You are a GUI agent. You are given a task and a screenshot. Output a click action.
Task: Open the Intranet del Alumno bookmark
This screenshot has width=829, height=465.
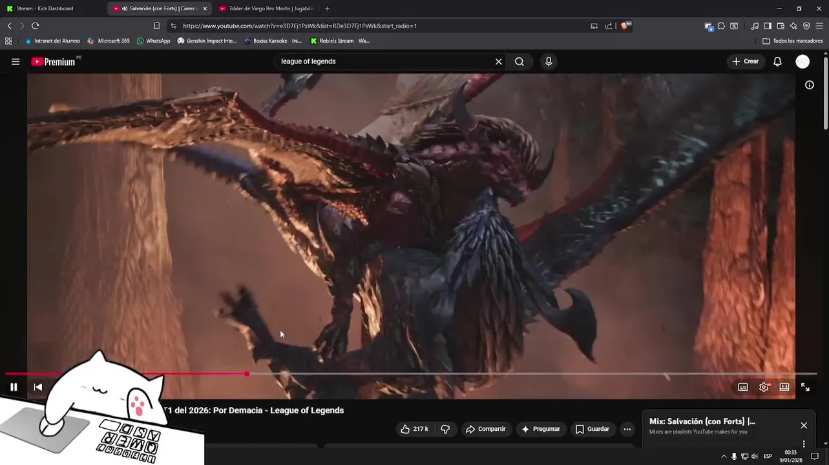(x=52, y=41)
